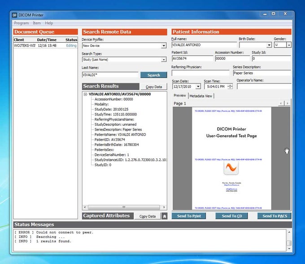305x264 pixels.
Task: Switch to the Metadata View tab
Action: coord(201,96)
